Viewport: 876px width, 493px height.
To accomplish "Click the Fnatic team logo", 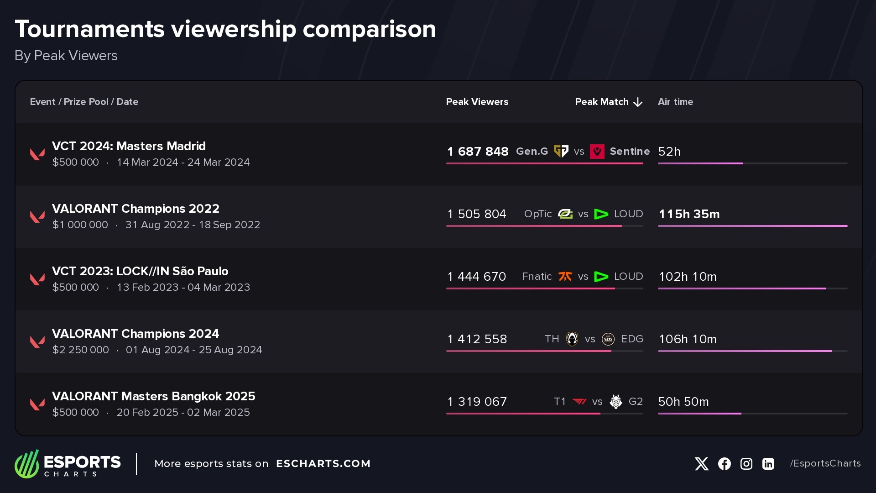I will pyautogui.click(x=565, y=277).
